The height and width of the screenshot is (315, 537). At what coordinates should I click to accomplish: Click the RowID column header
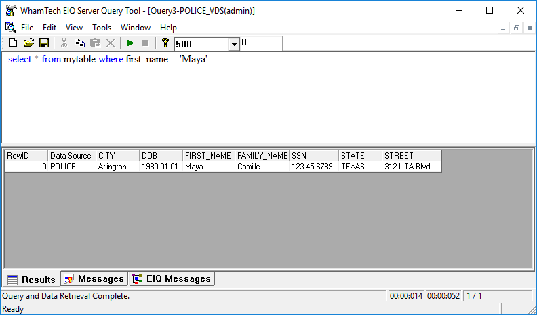click(x=26, y=156)
